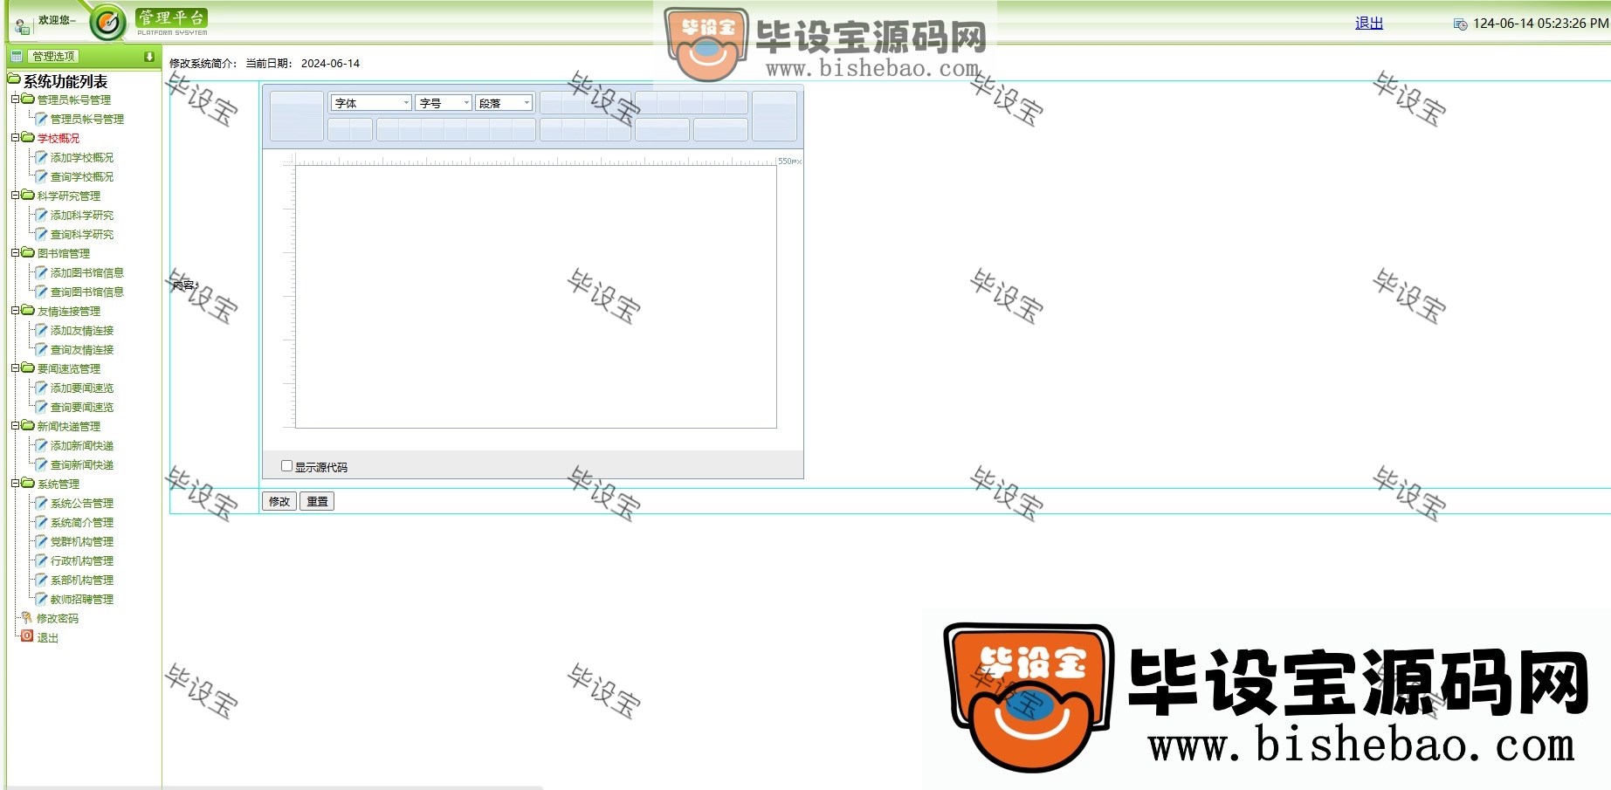Open 添加友情连接 in the sidebar

click(x=82, y=331)
